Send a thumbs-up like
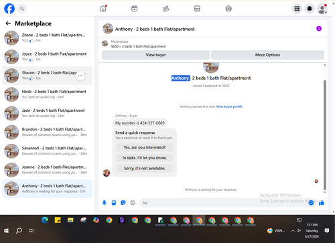The image size is (335, 243). coord(322,203)
